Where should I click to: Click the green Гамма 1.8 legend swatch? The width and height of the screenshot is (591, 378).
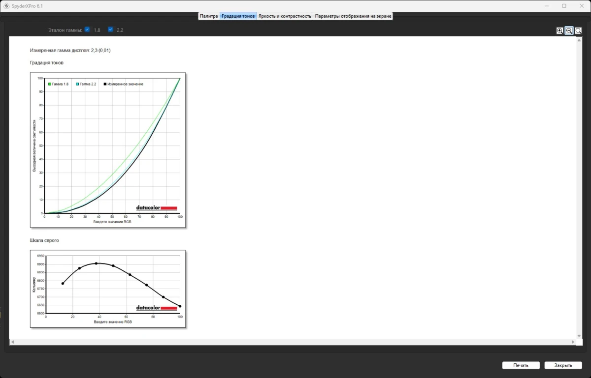(50, 84)
